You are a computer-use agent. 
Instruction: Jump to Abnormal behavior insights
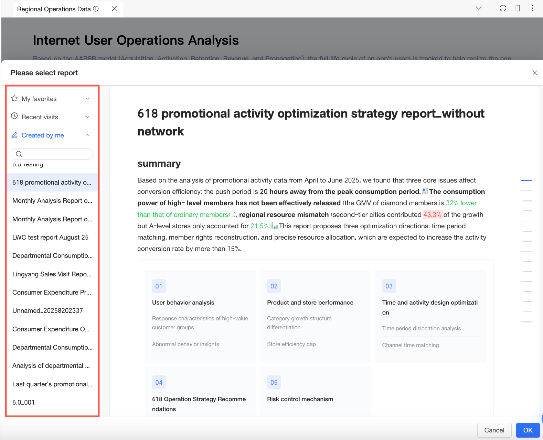coord(185,344)
